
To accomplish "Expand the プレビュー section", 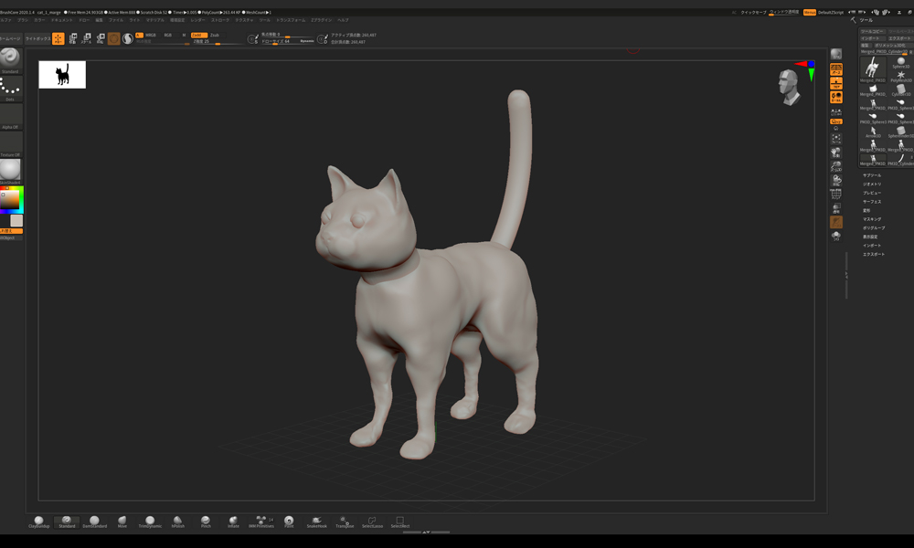I will 871,193.
